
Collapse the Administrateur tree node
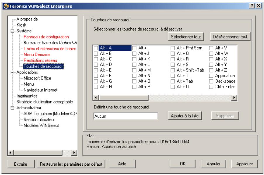coord(12,108)
